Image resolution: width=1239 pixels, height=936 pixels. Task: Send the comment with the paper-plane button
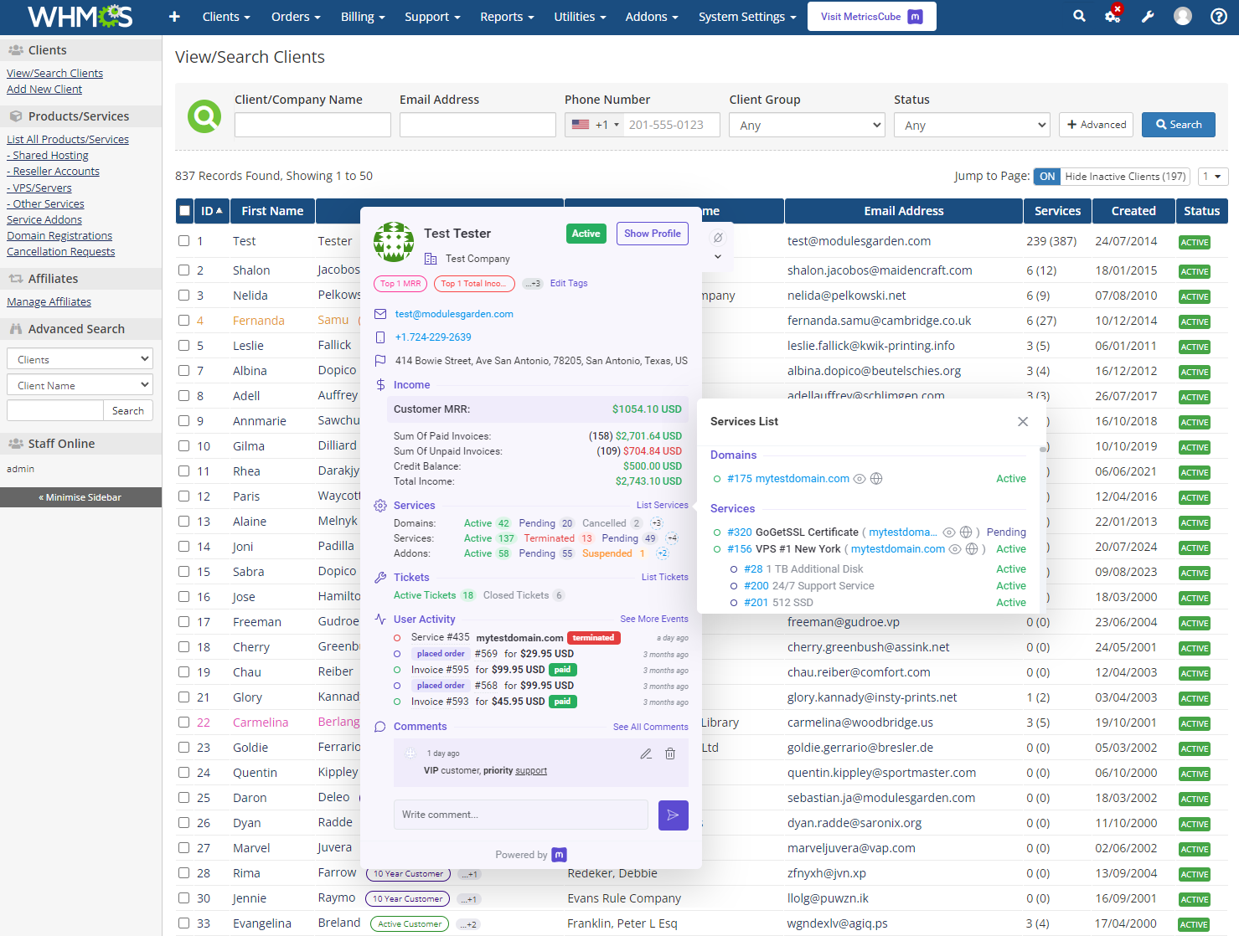point(673,815)
